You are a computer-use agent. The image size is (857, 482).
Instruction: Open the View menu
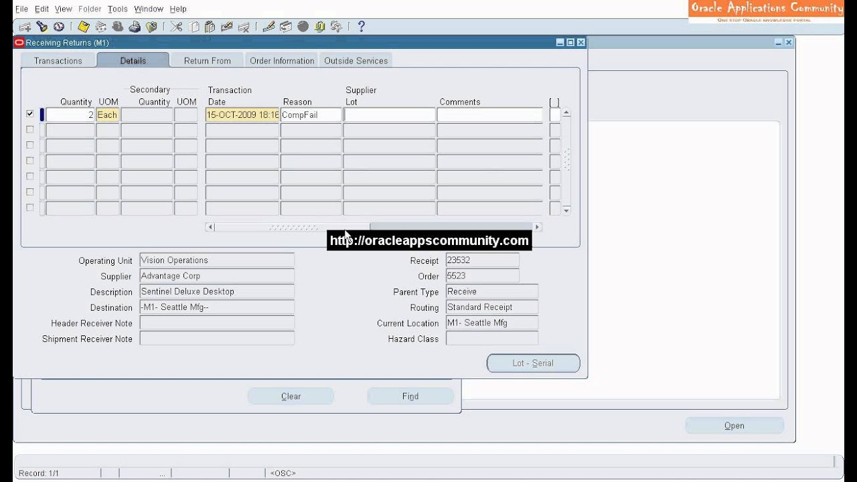click(x=63, y=9)
